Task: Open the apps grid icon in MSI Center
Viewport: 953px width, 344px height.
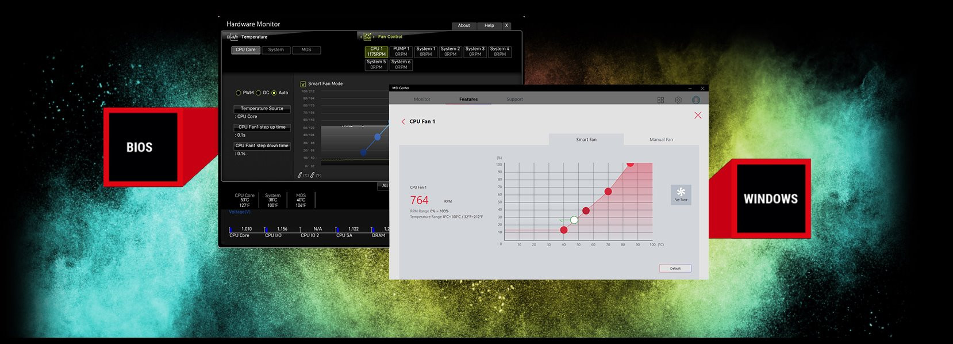Action: tap(660, 100)
